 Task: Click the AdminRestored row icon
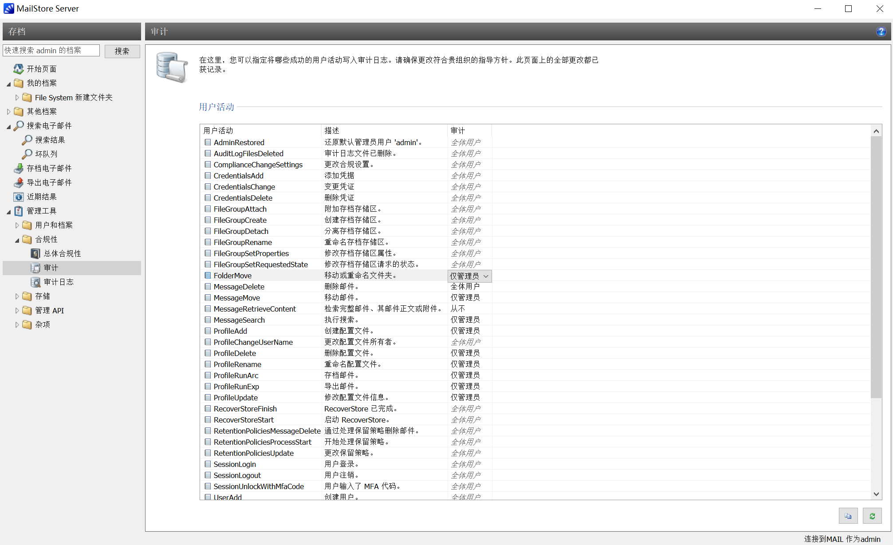pos(208,142)
